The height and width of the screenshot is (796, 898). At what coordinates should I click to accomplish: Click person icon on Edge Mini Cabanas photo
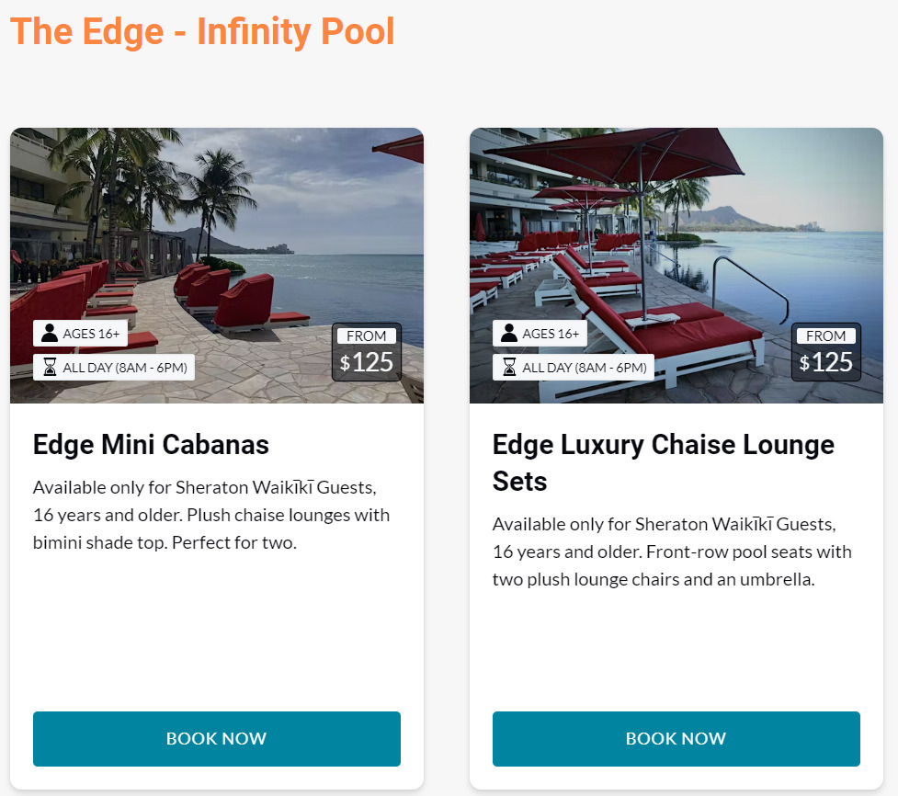pyautogui.click(x=50, y=333)
